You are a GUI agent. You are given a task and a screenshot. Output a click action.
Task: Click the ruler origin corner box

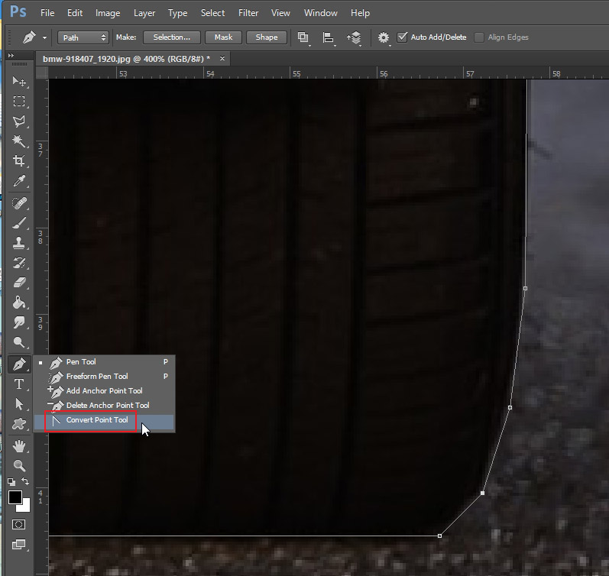42,73
